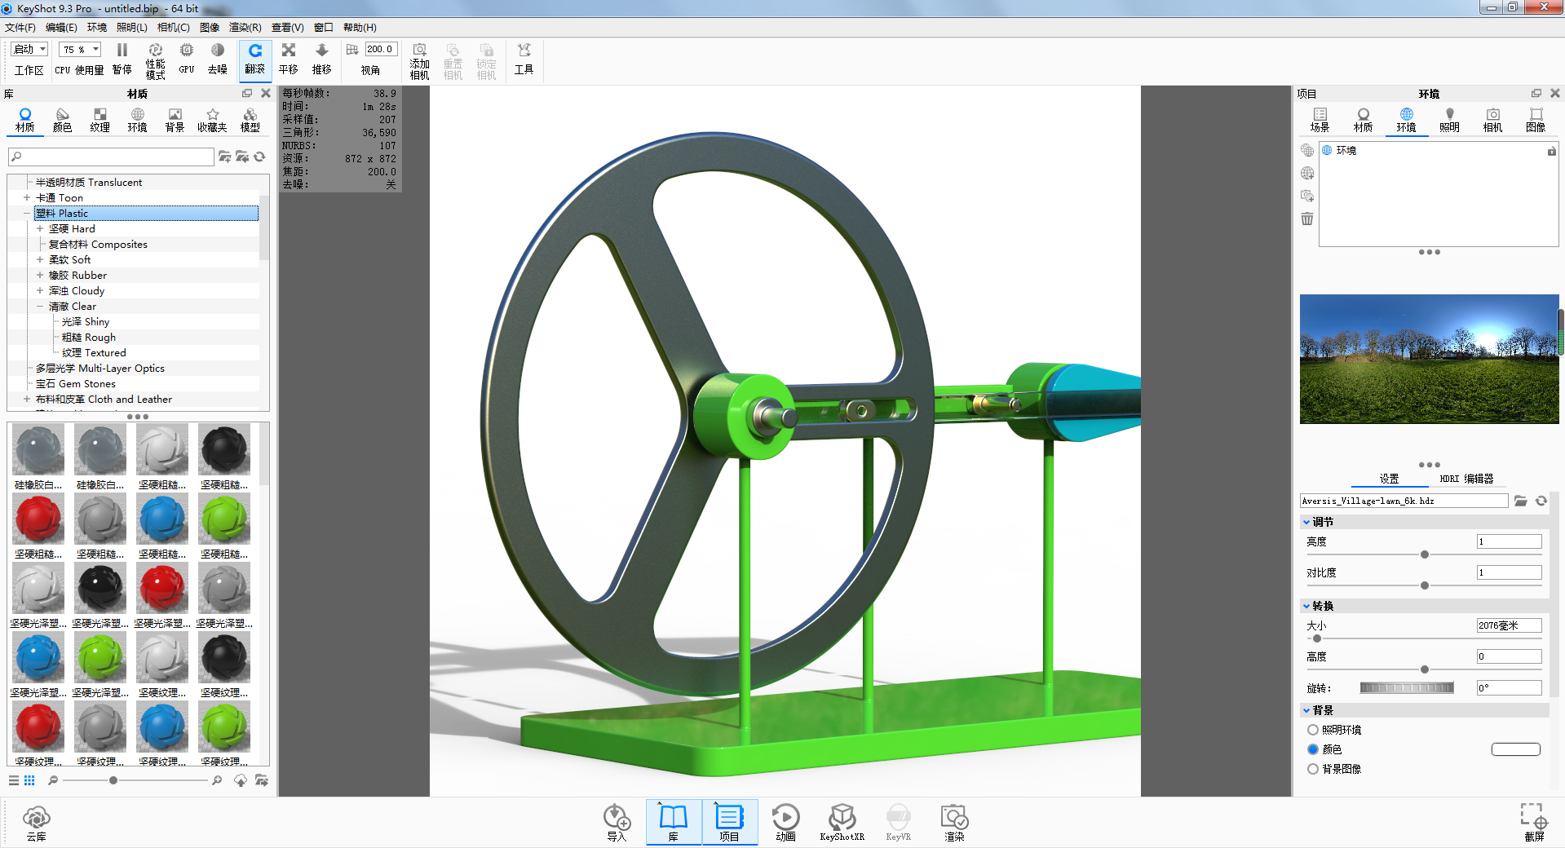This screenshot has width=1565, height=848.
Task: Collapse the 调节 adjustment section
Action: click(x=1306, y=522)
